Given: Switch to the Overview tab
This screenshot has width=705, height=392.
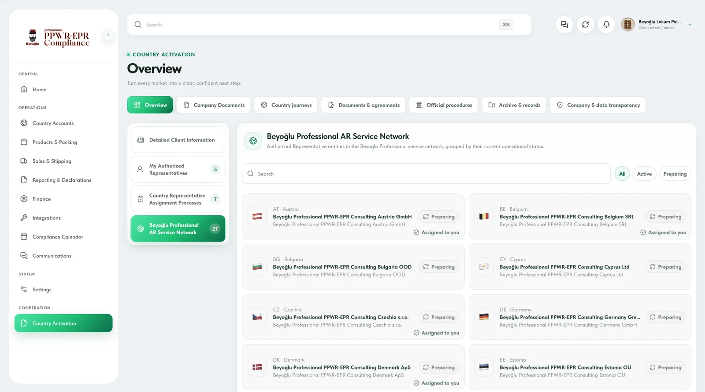Looking at the screenshot, I should click(x=150, y=105).
